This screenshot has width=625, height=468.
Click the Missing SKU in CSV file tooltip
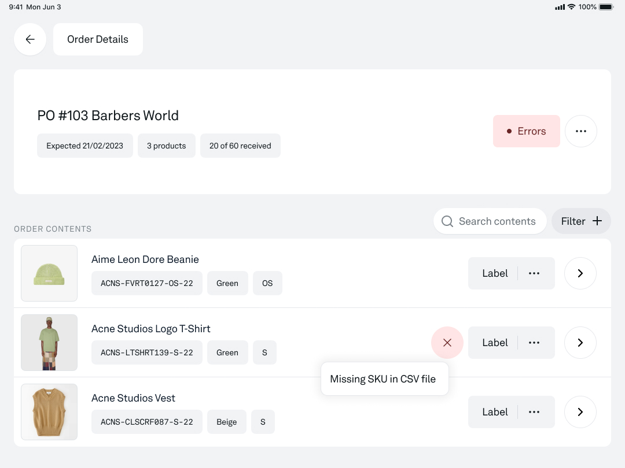pyautogui.click(x=385, y=379)
